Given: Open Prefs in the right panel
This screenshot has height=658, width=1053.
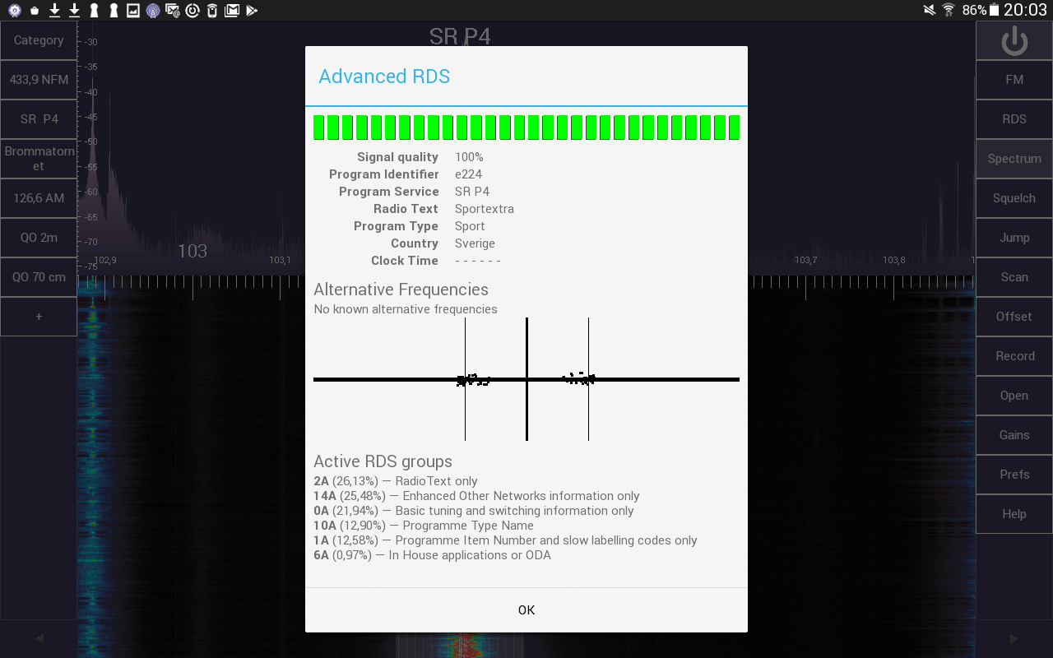Looking at the screenshot, I should [x=1014, y=475].
